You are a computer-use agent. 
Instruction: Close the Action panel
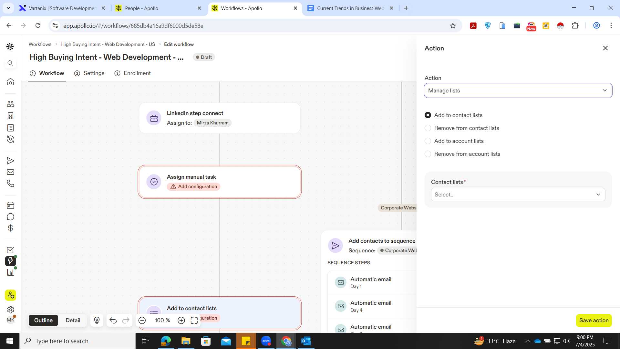click(x=605, y=48)
